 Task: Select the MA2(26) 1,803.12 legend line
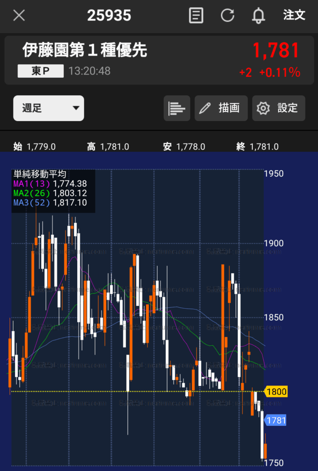pyautogui.click(x=50, y=193)
